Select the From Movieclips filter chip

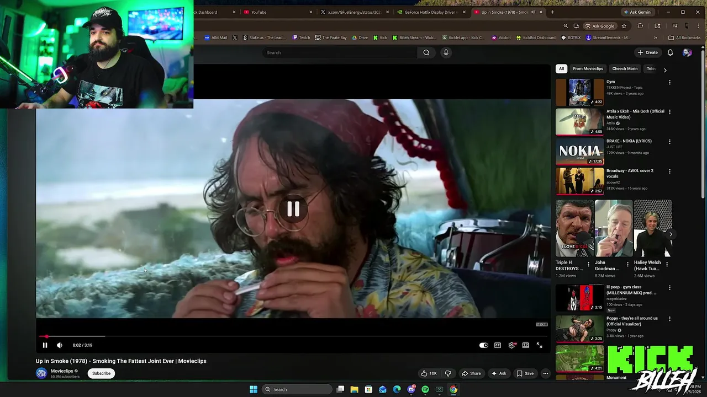[x=588, y=68]
